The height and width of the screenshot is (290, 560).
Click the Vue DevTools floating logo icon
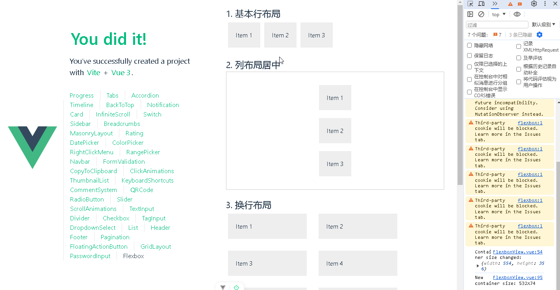coord(223,287)
